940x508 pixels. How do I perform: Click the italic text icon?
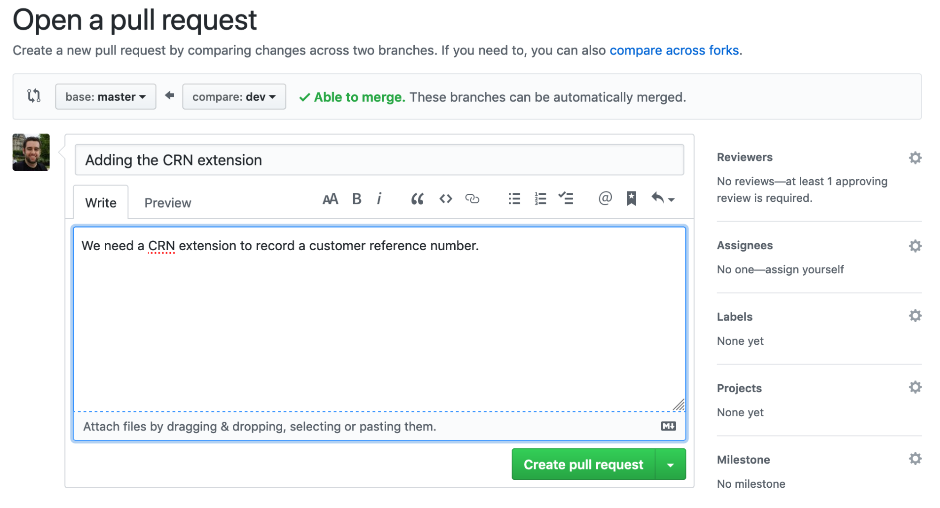pyautogui.click(x=379, y=199)
